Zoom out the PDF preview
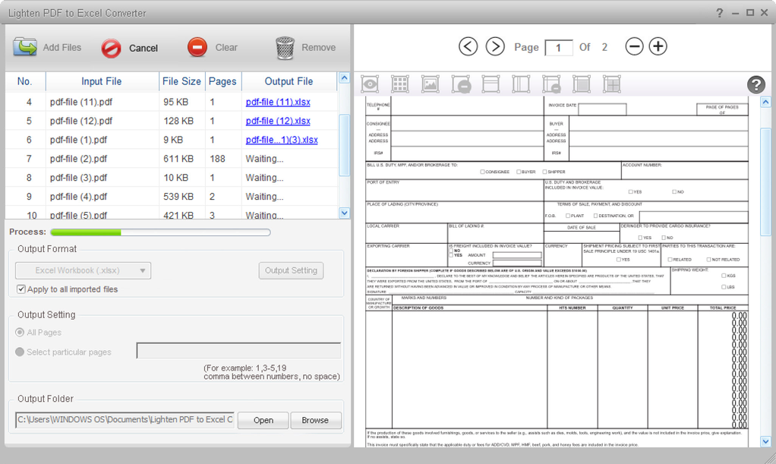 click(x=634, y=46)
